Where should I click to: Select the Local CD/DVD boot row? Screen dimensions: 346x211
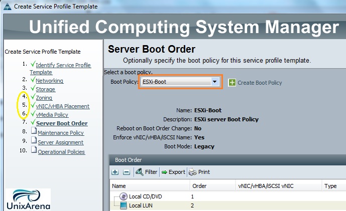(x=227, y=196)
